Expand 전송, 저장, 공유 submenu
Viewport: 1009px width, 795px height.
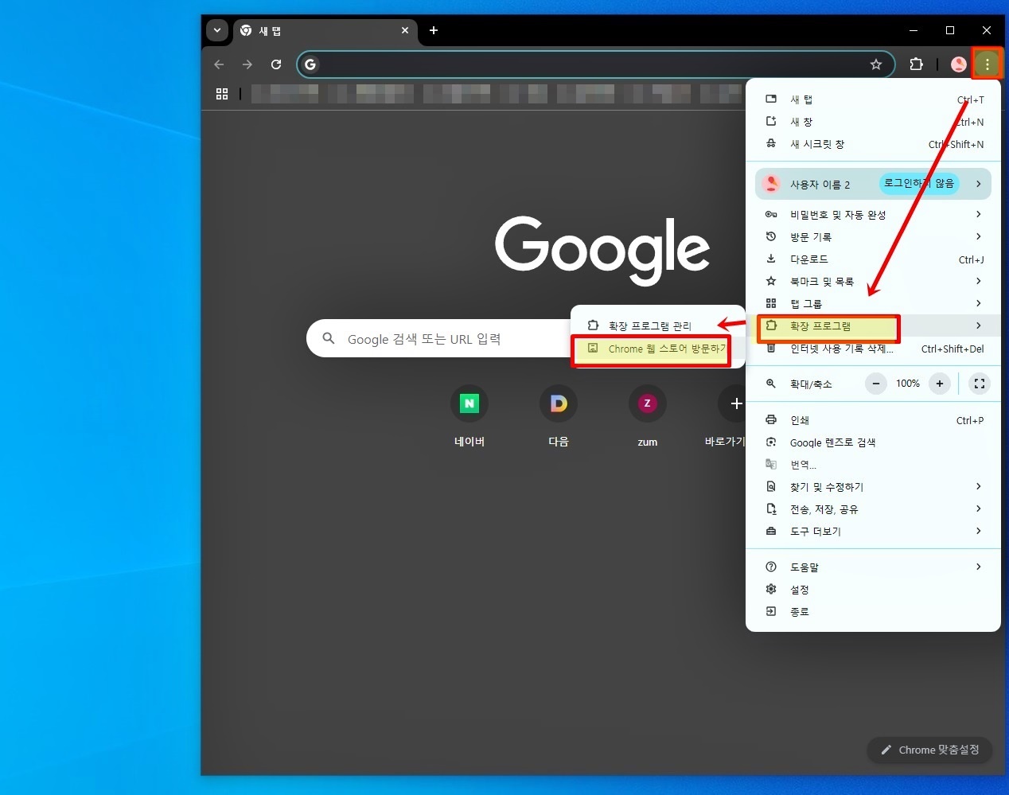[873, 509]
